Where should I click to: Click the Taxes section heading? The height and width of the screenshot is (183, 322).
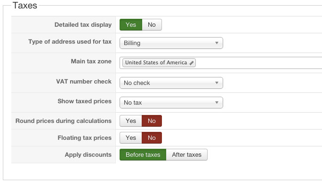click(25, 5)
